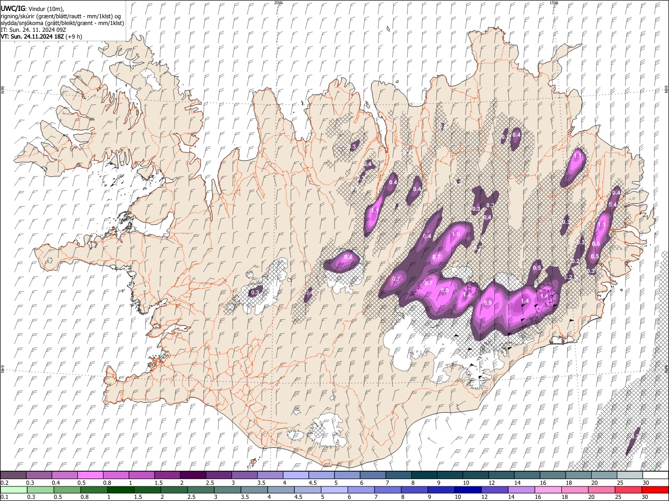Viewport: 669px width, 501px height.
Task: Pick the white above-30 swatch, upper legend row
Action: [655, 475]
